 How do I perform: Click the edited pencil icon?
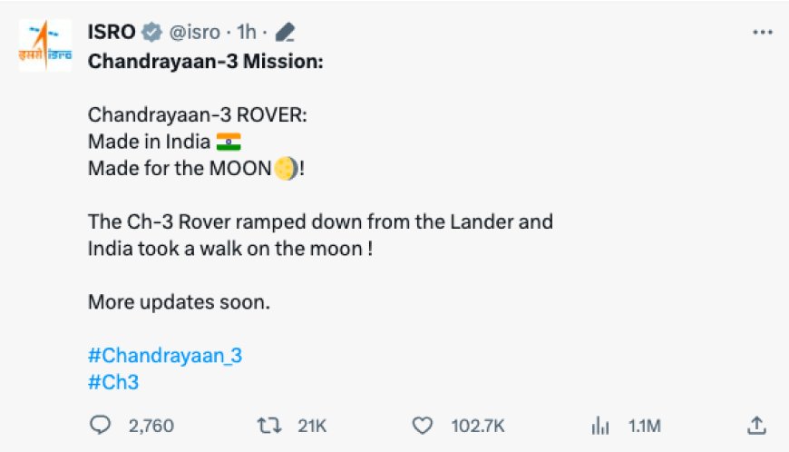point(286,32)
